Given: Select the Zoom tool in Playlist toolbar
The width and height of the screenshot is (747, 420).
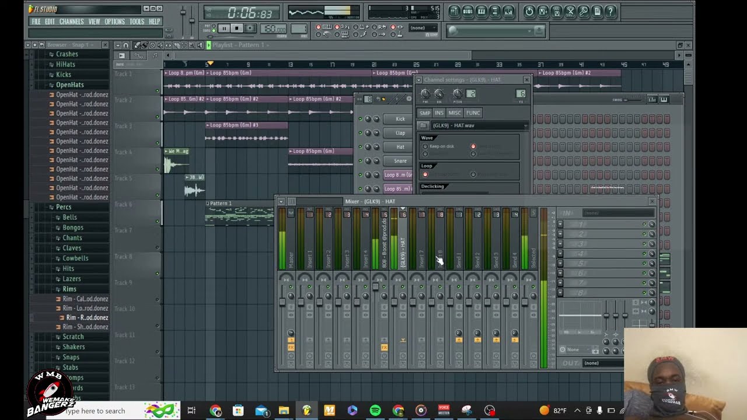Looking at the screenshot, I should point(192,45).
